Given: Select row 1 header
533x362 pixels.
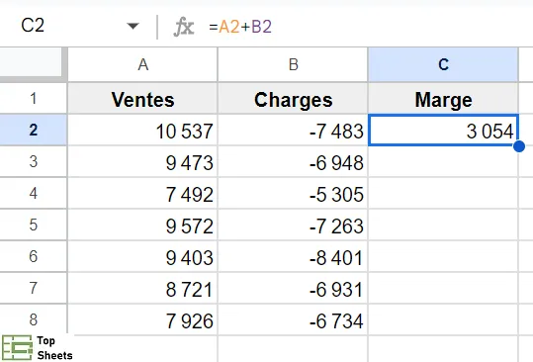Looking at the screenshot, I should click(x=33, y=99).
